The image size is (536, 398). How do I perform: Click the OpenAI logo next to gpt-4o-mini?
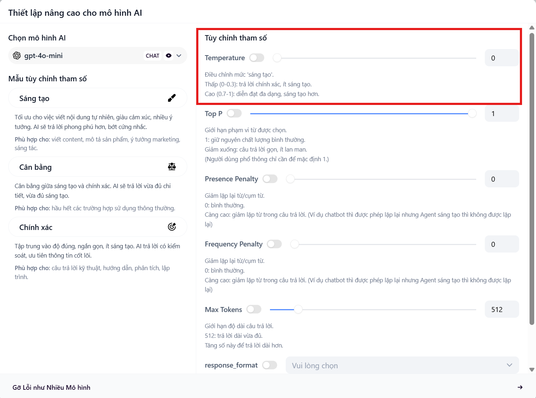click(x=17, y=56)
